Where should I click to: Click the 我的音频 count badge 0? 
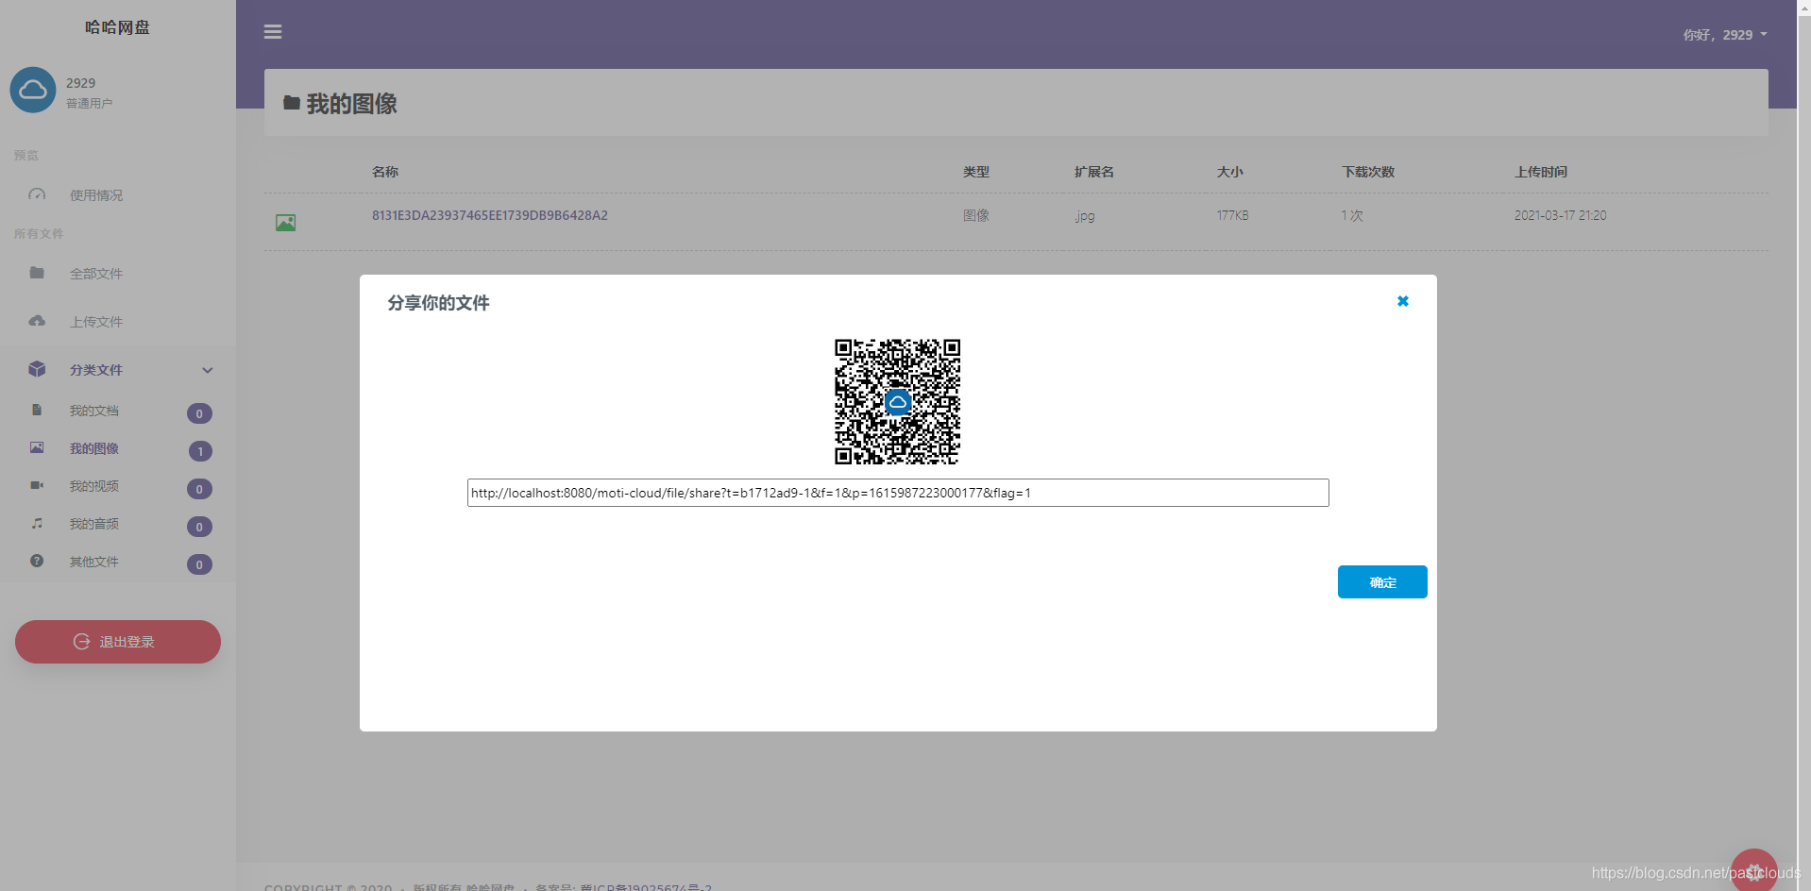pos(199,527)
